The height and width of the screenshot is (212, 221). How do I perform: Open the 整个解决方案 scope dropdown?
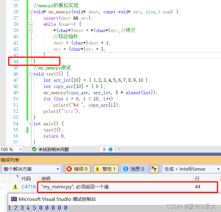tap(31, 169)
